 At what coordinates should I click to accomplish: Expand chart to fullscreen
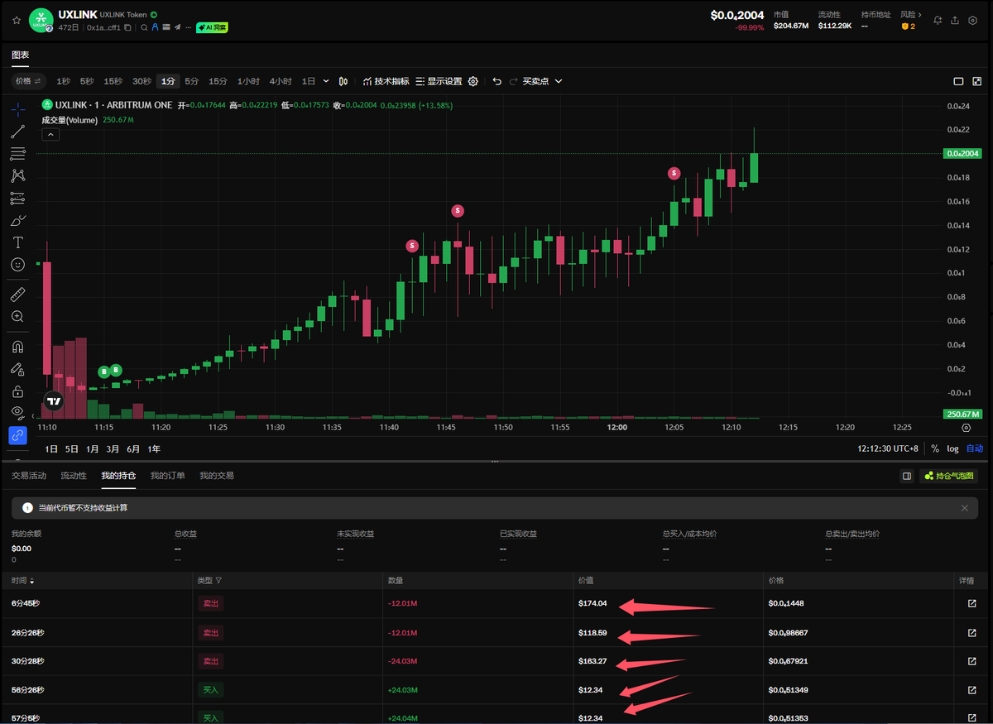(x=977, y=81)
